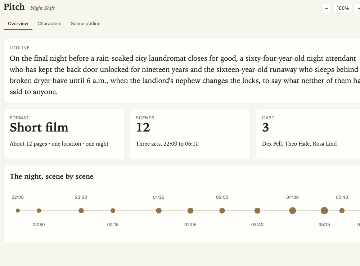
Task: Select the 03:40 scene dot
Action: [x=257, y=211]
